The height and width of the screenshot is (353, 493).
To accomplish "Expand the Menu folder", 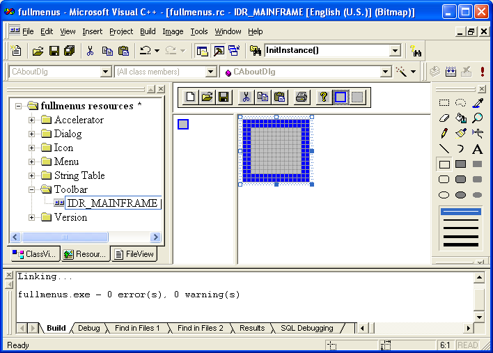I will (31, 162).
